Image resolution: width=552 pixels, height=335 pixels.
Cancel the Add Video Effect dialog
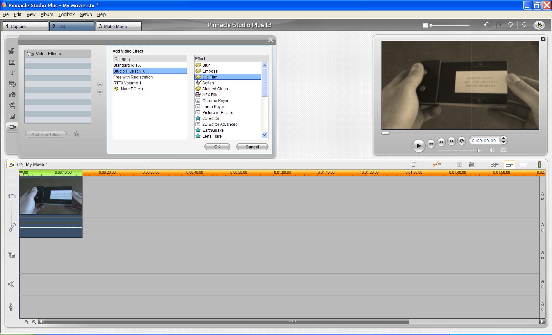pyautogui.click(x=252, y=147)
